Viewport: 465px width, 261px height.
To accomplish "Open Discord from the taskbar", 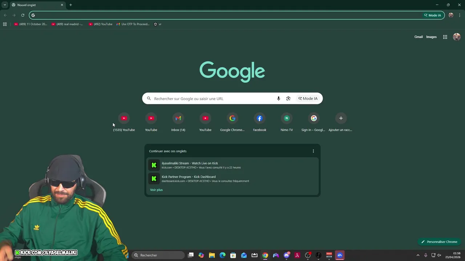I will (x=287, y=255).
